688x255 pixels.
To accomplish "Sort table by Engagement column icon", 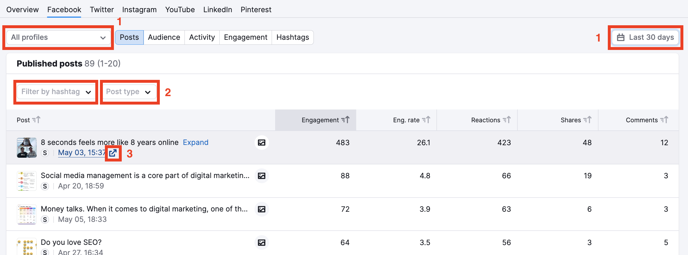I will (345, 120).
